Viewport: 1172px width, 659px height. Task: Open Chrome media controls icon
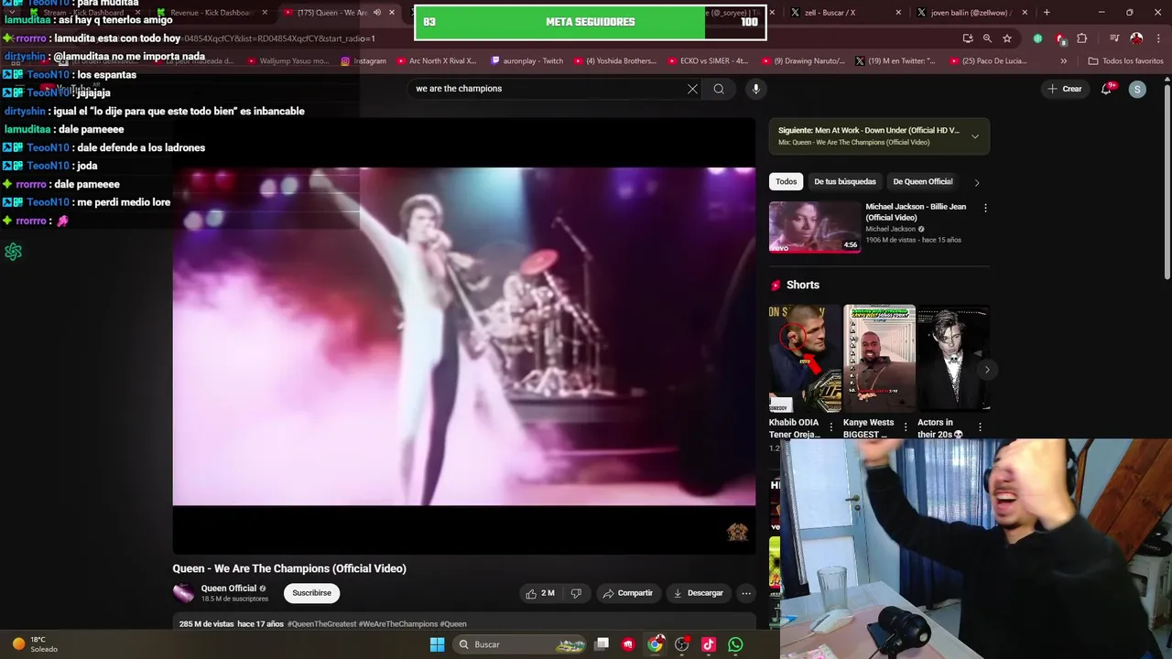[1114, 38]
